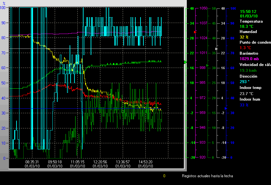The image size is (271, 185).
Task: Select the Temperatura legend label
Action: [x=251, y=21]
